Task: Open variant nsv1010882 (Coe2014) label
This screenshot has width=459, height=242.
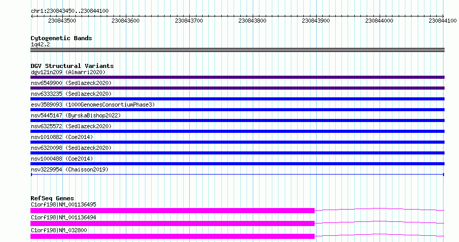Action: pos(62,137)
